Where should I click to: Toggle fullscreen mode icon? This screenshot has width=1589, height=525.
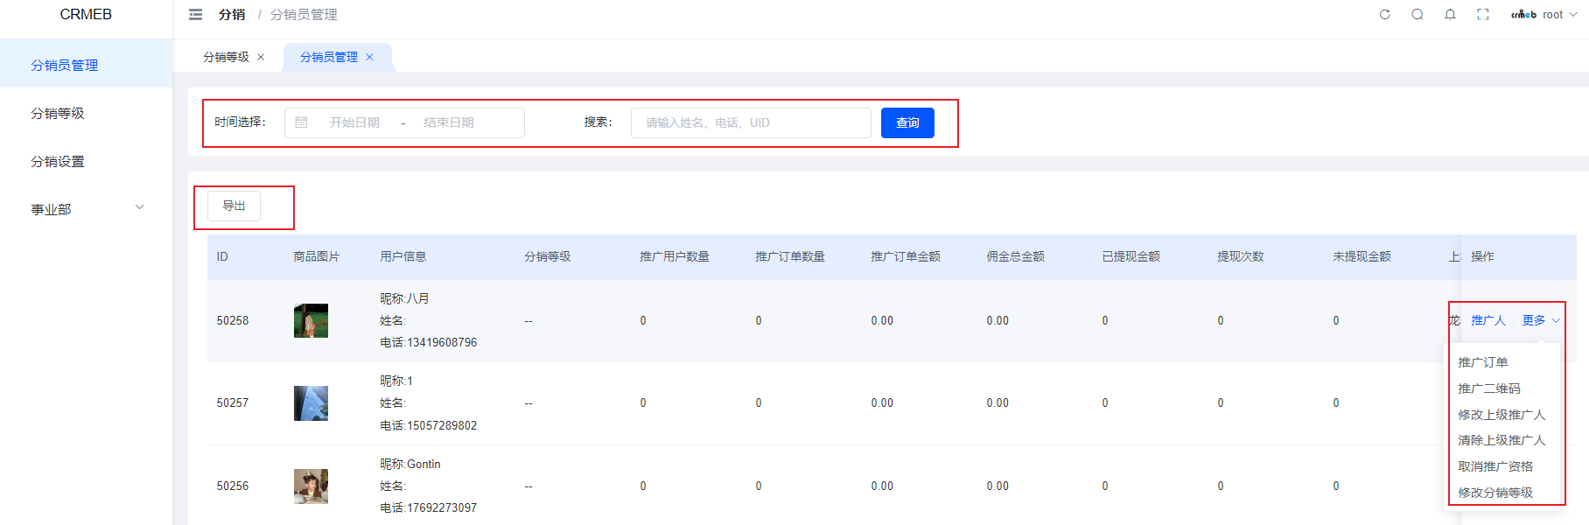point(1483,15)
